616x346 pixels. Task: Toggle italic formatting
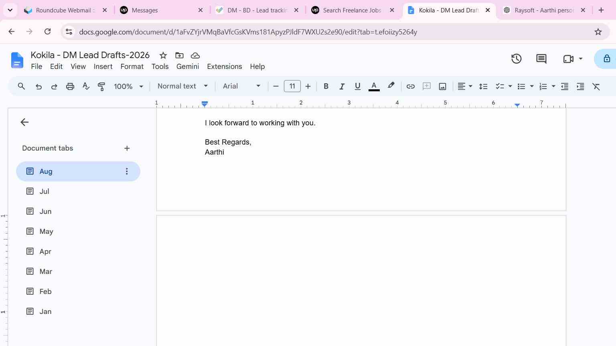[342, 86]
